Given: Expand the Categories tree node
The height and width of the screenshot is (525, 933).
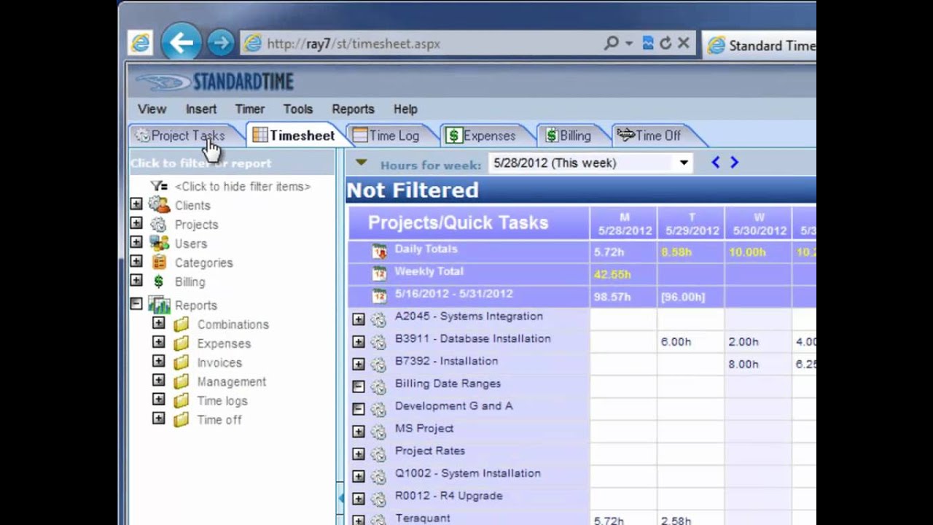Looking at the screenshot, I should tap(136, 261).
